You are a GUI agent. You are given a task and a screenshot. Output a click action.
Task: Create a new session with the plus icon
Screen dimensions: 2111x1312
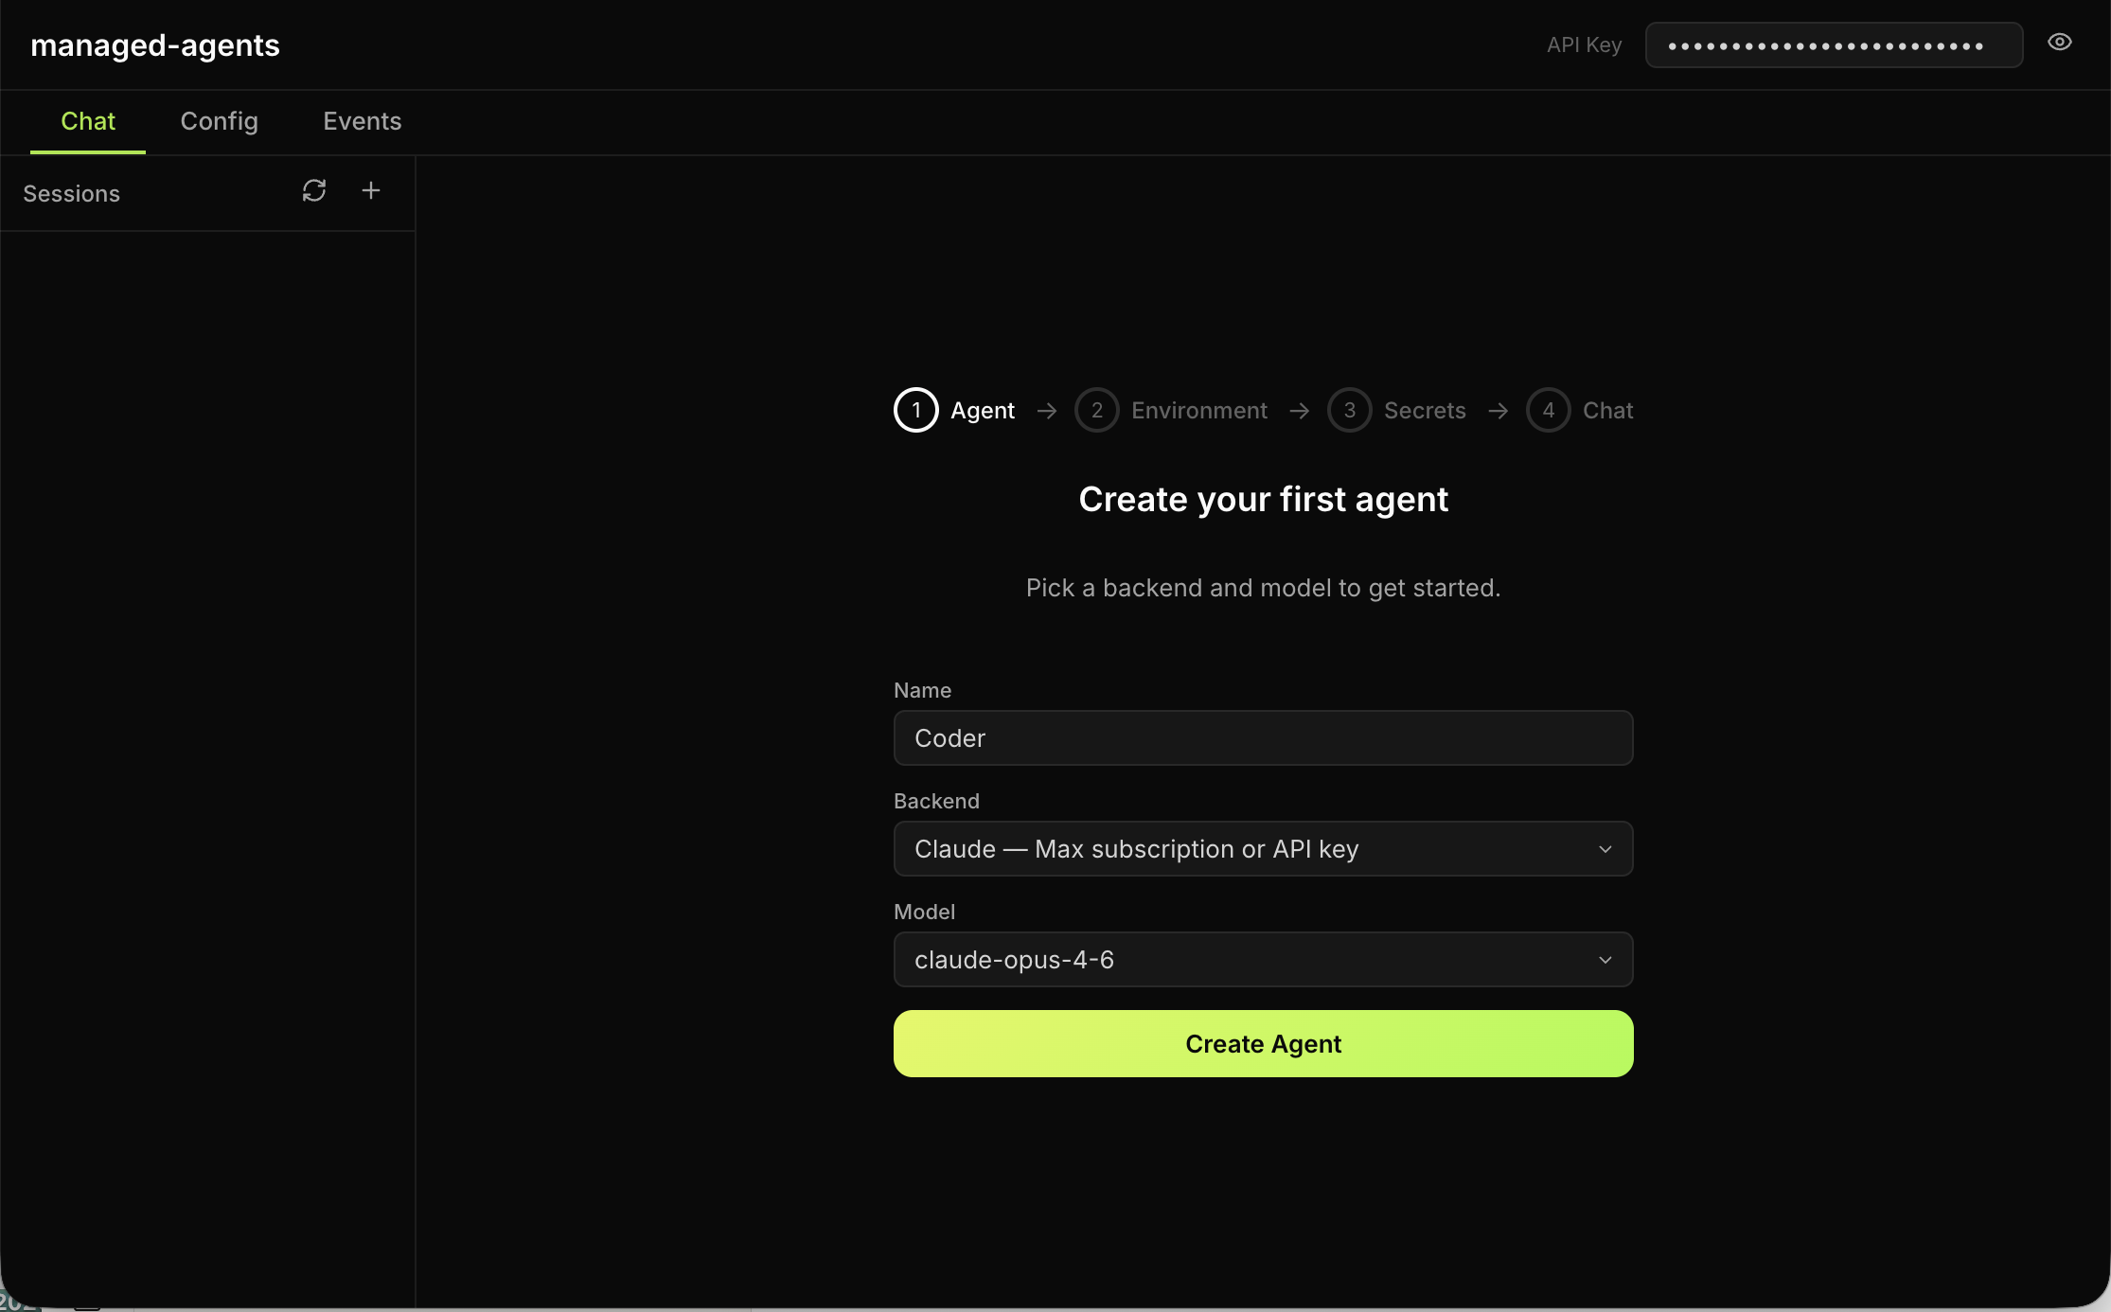point(370,190)
